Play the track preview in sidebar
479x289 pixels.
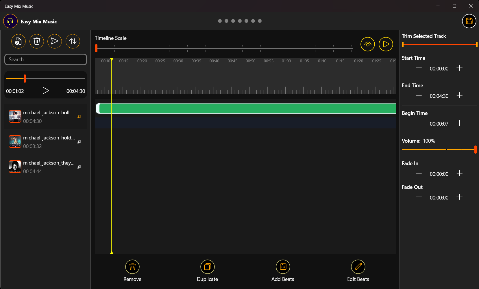(x=45, y=90)
